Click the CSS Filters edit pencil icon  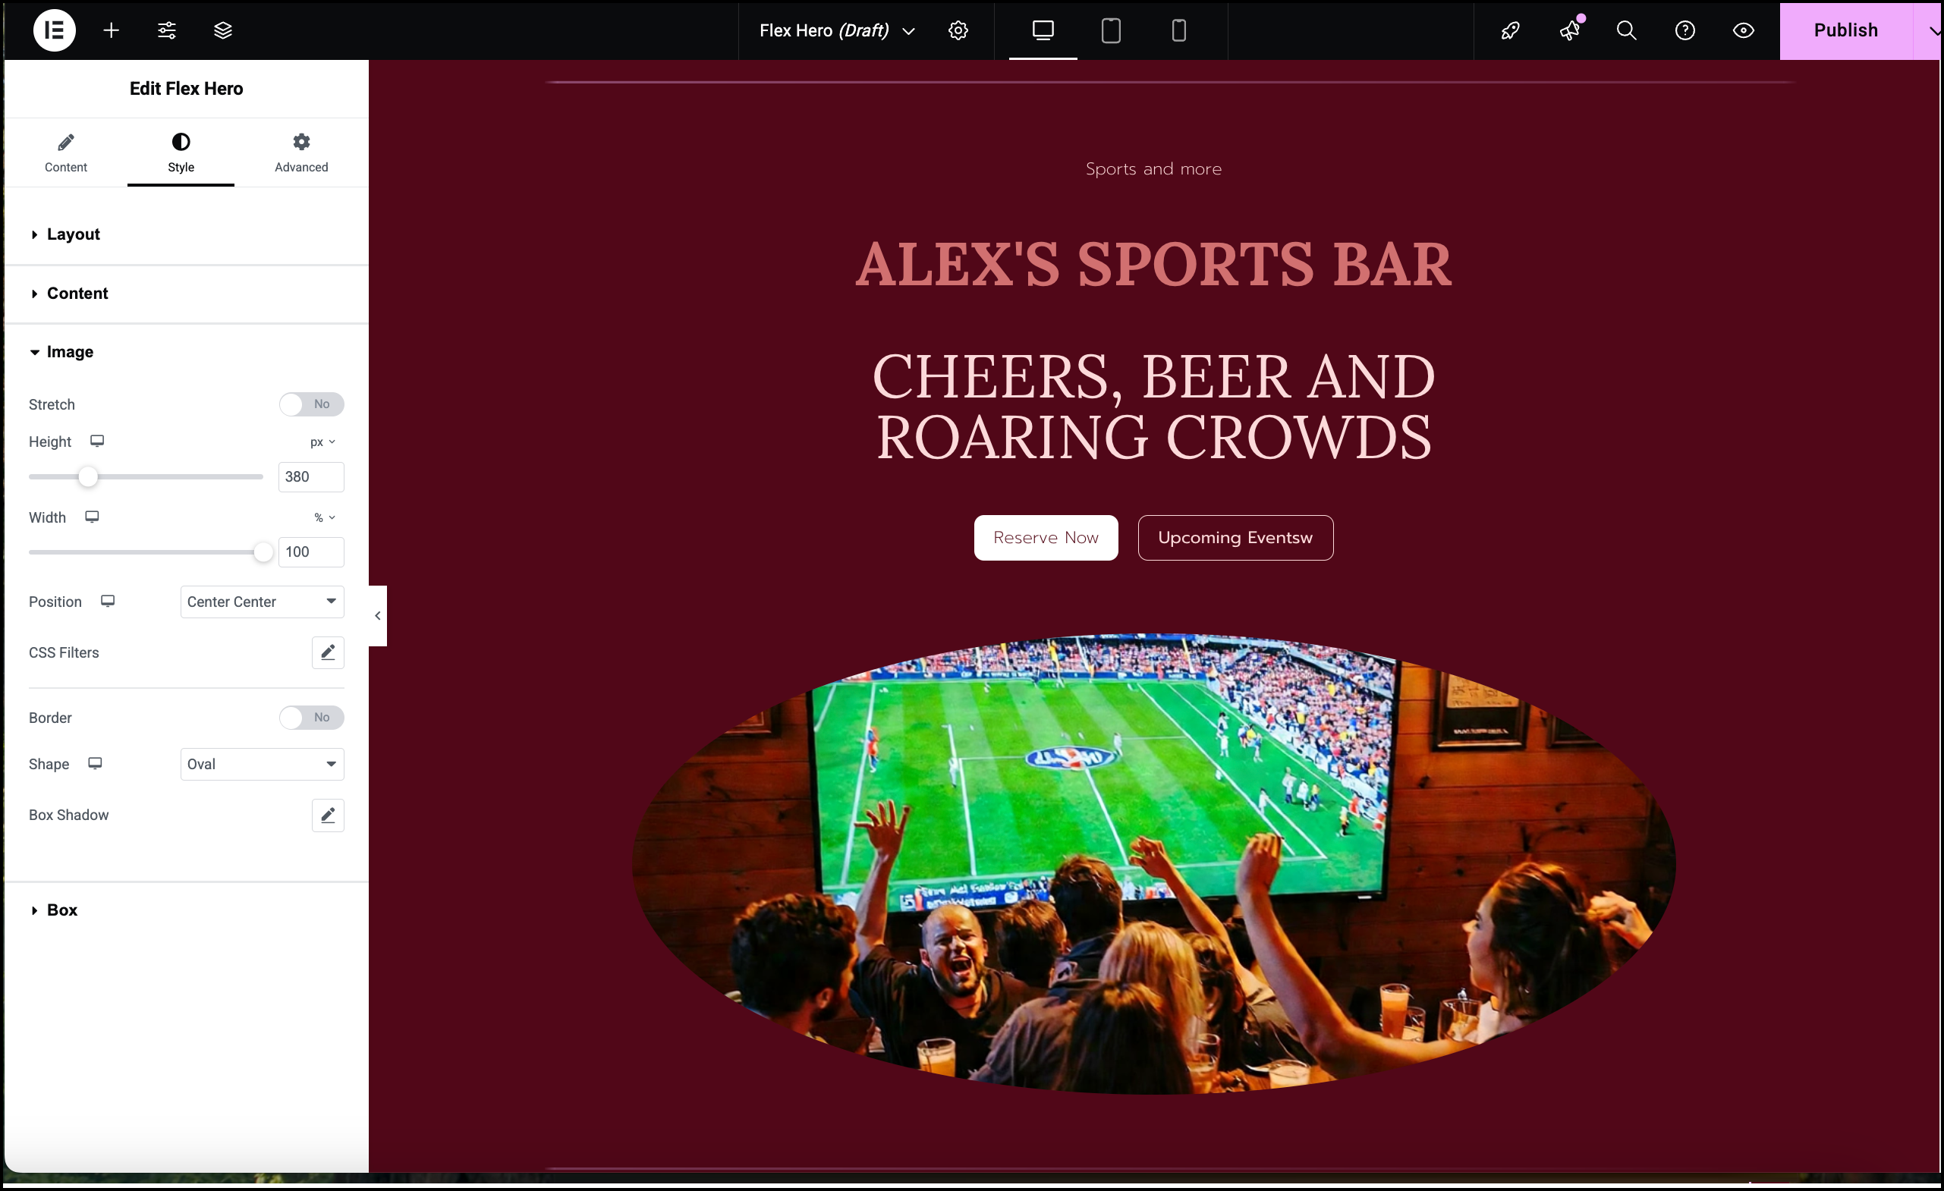point(326,652)
